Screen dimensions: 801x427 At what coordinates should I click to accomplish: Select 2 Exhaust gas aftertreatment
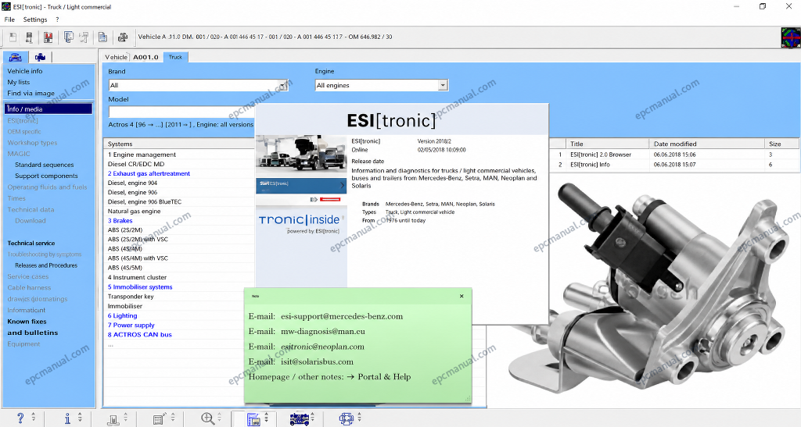(149, 173)
